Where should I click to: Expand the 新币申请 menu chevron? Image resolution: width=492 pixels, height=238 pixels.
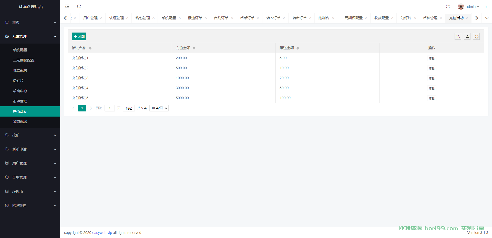55,149
